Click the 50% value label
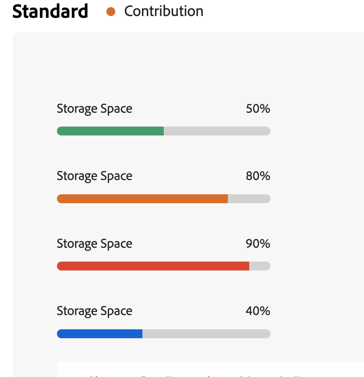364x377 pixels. (258, 109)
